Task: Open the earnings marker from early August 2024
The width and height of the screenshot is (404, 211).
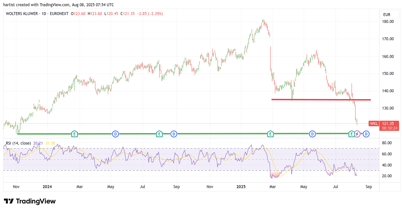Action: [x=159, y=134]
